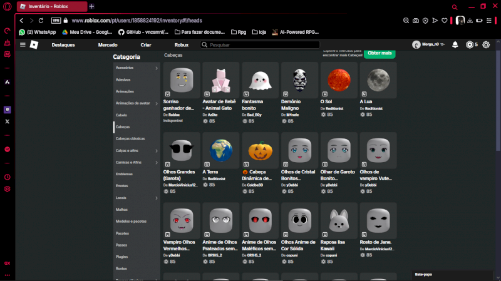The height and width of the screenshot is (281, 501).
Task: Click the green Obter mais button
Action: click(380, 53)
